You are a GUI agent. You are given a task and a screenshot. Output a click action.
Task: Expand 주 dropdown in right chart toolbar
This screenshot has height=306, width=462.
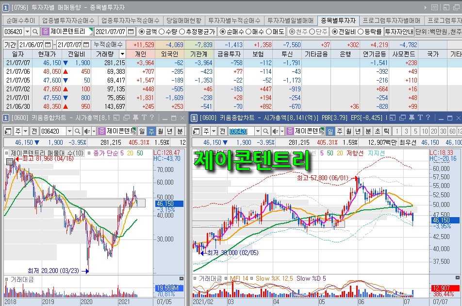pos(214,131)
